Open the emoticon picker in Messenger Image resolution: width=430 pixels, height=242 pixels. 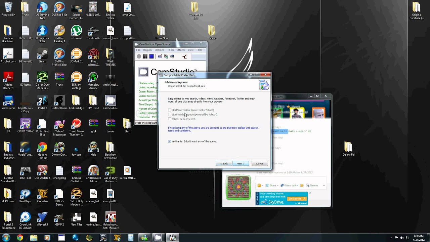[x=260, y=185]
